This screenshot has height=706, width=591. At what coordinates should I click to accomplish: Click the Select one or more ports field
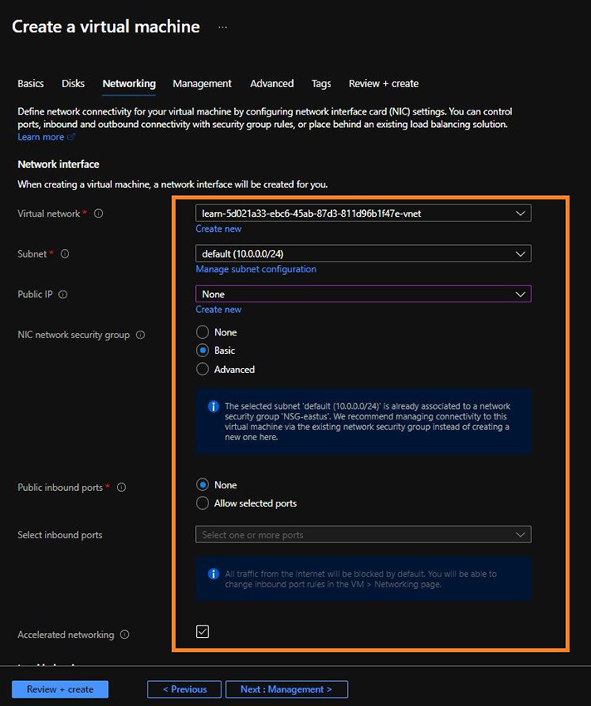point(363,534)
